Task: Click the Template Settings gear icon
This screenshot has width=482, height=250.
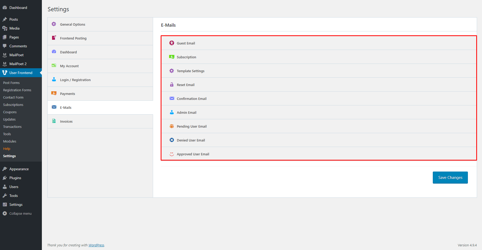Action: (172, 71)
